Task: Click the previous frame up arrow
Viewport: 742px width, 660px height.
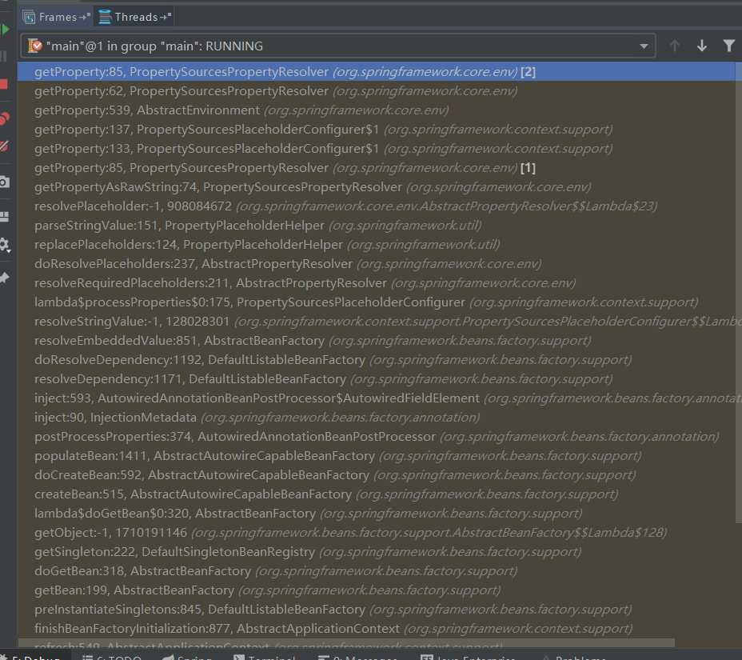Action: (x=675, y=46)
